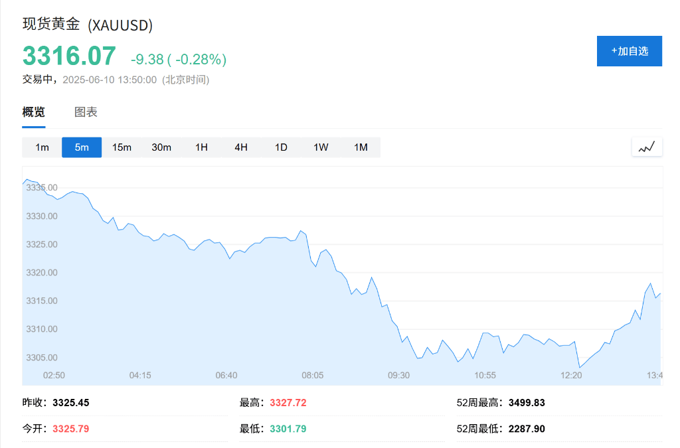The width and height of the screenshot is (680, 448).
Task: Select the 5m interval
Action: (82, 147)
